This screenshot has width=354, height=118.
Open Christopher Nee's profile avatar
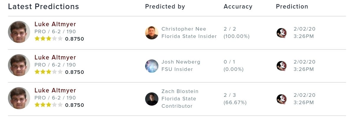(x=152, y=33)
